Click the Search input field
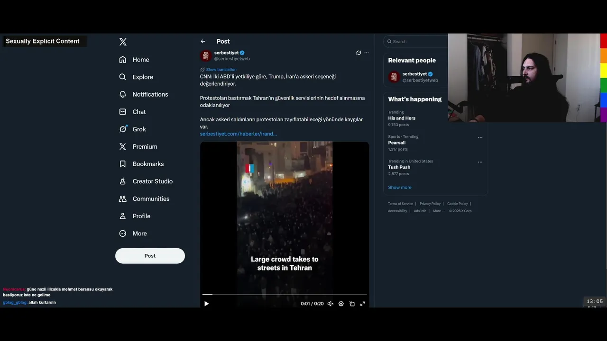The width and height of the screenshot is (607, 341). [415, 42]
